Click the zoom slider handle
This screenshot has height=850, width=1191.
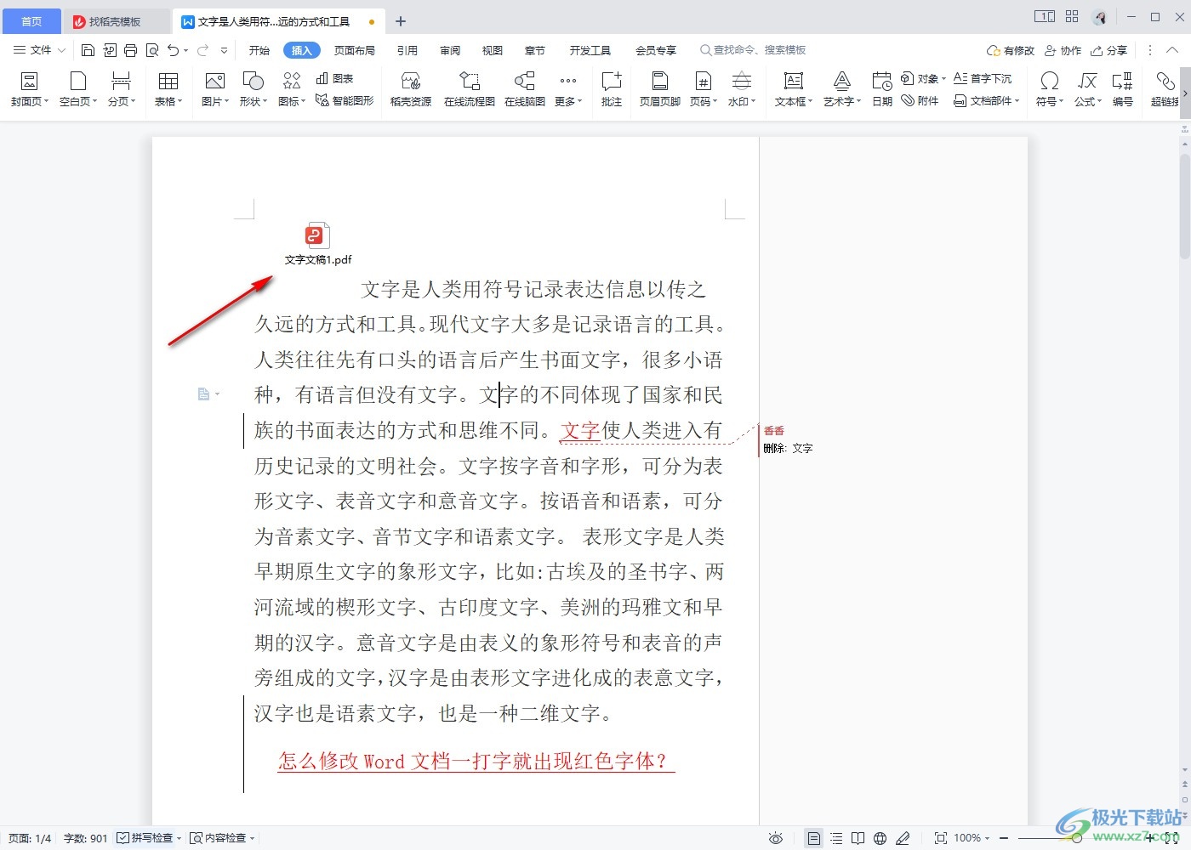pos(1077,838)
